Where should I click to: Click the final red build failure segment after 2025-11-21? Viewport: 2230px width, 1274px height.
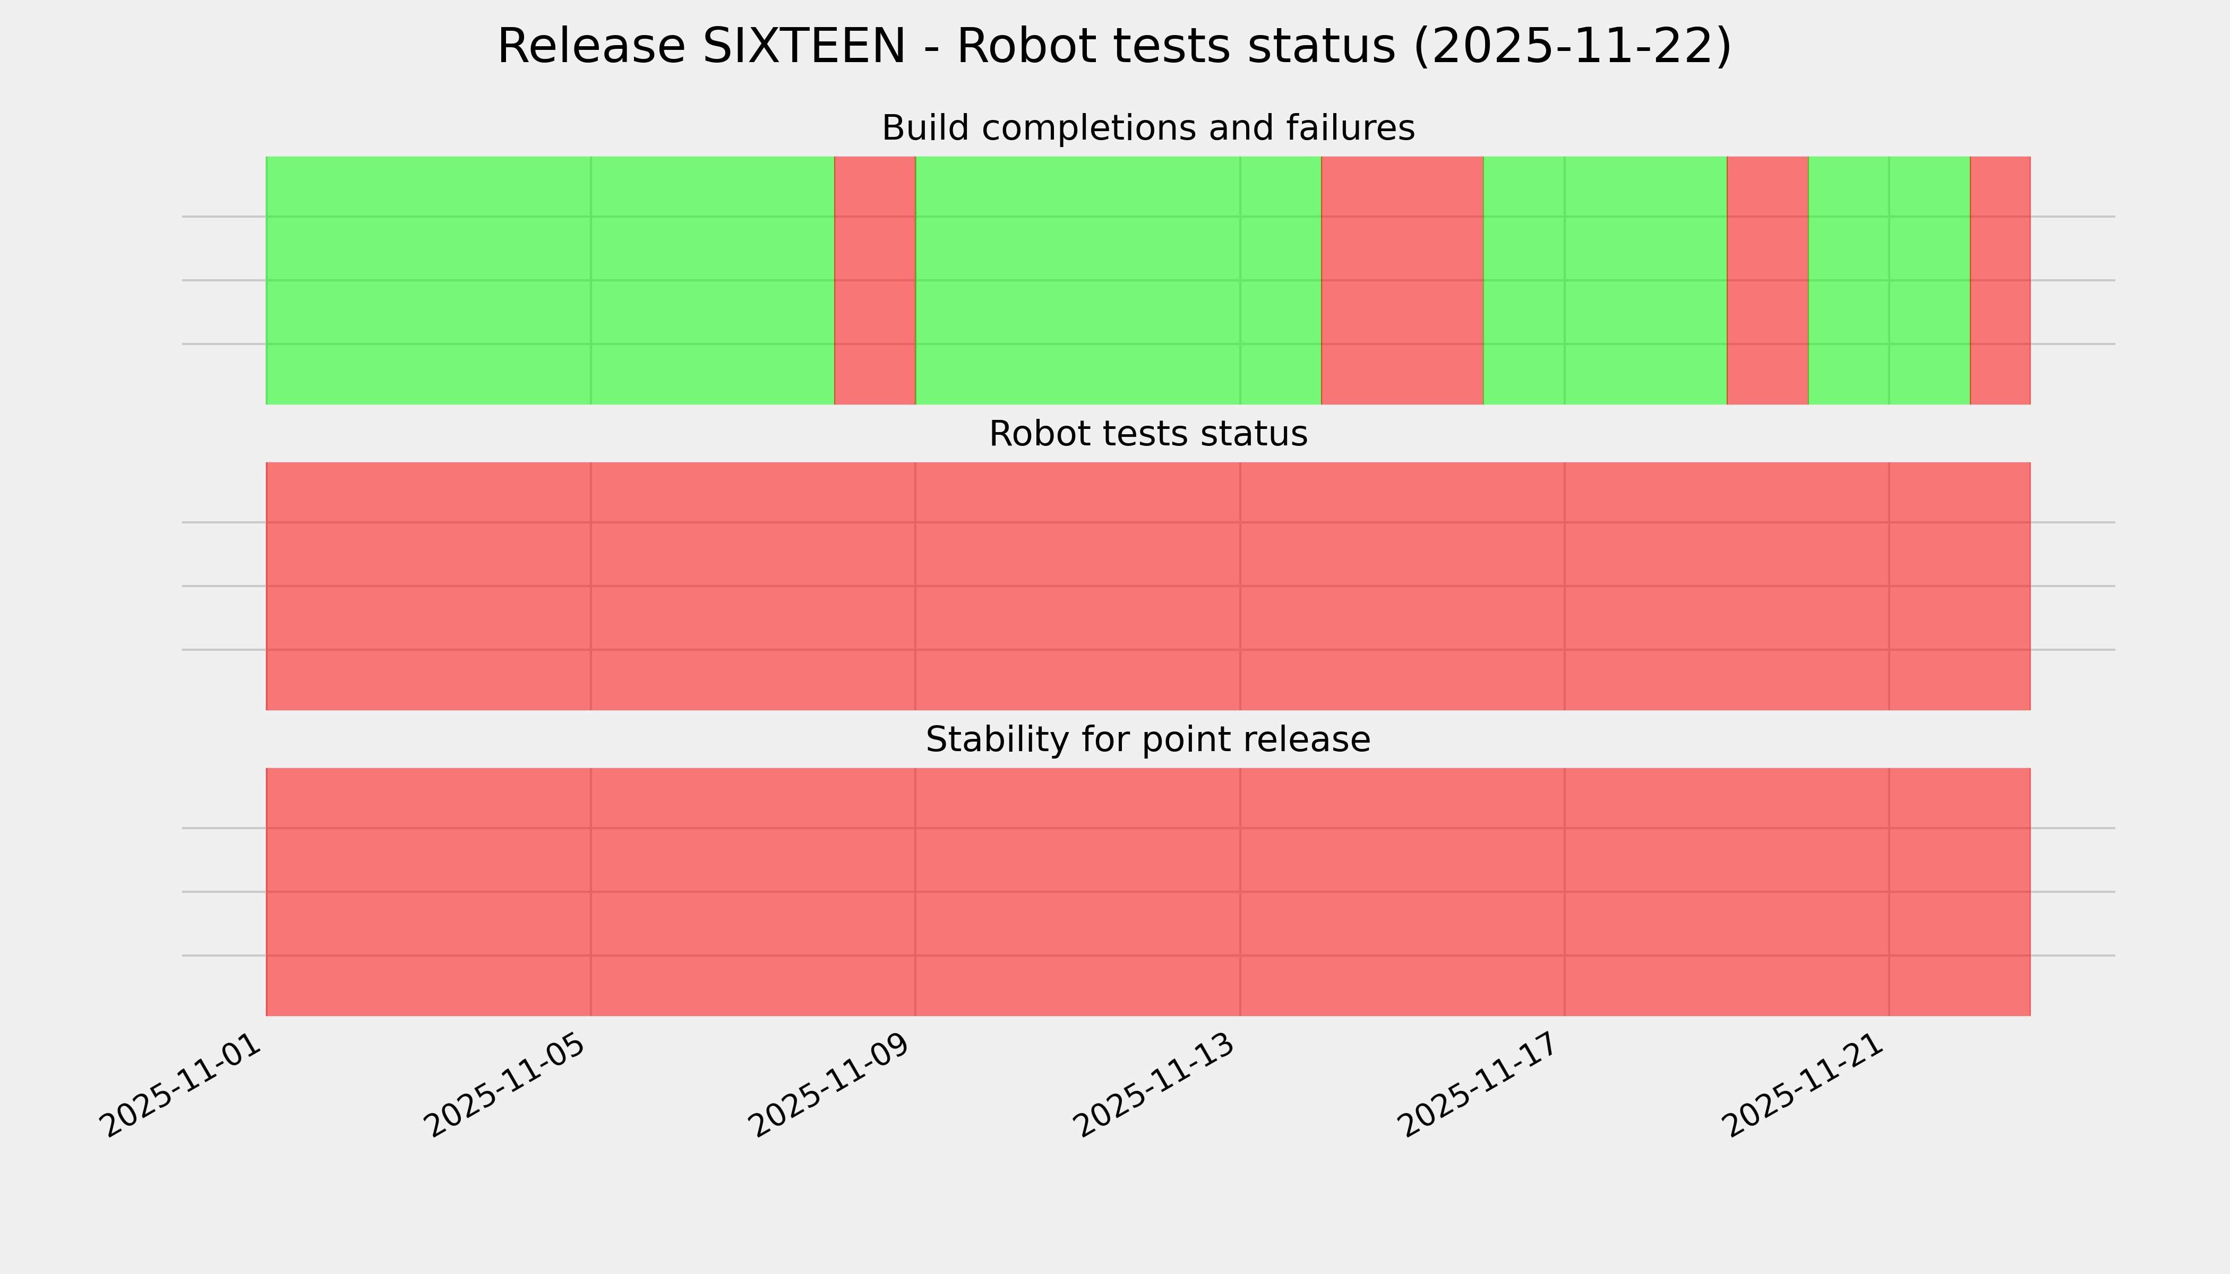[2000, 280]
